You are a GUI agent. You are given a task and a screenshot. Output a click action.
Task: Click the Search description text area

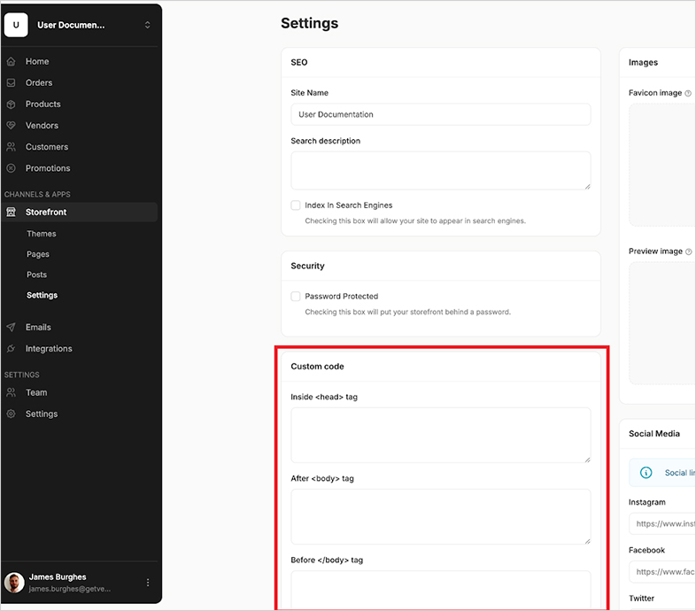[441, 171]
